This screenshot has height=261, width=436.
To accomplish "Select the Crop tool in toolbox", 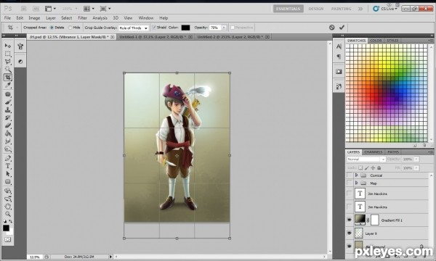I will [x=8, y=77].
